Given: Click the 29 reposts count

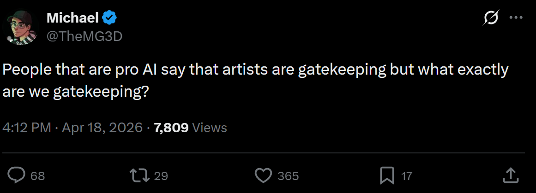Looking at the screenshot, I should pyautogui.click(x=161, y=175).
